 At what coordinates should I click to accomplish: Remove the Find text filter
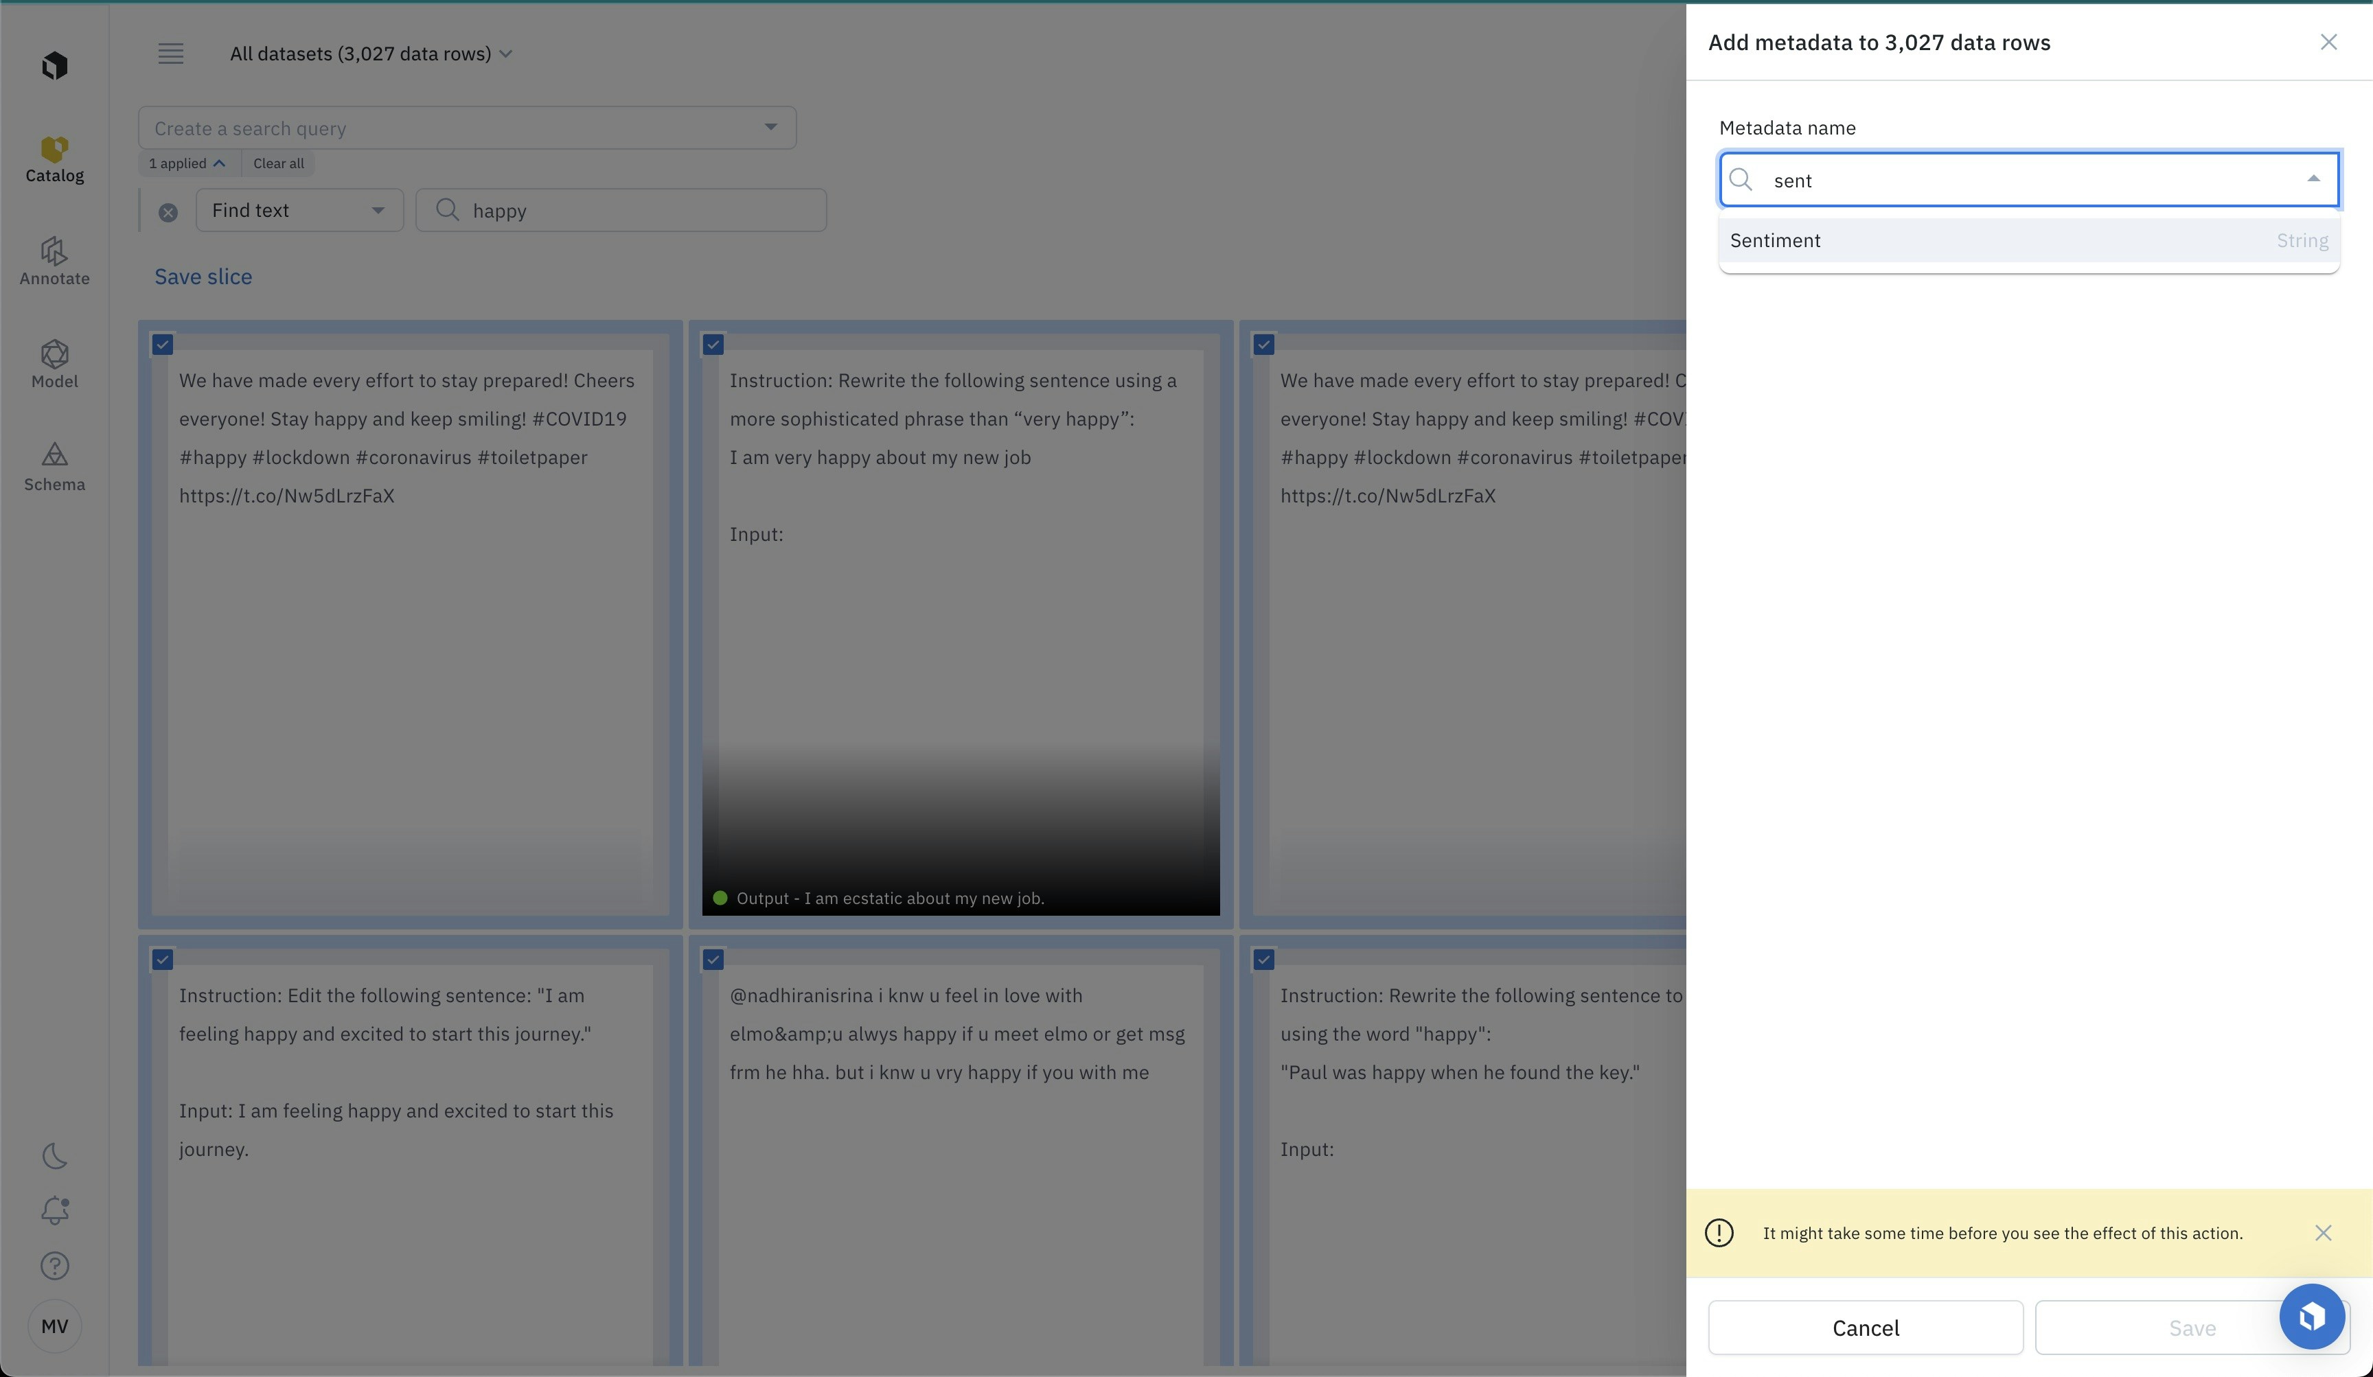[x=168, y=213]
